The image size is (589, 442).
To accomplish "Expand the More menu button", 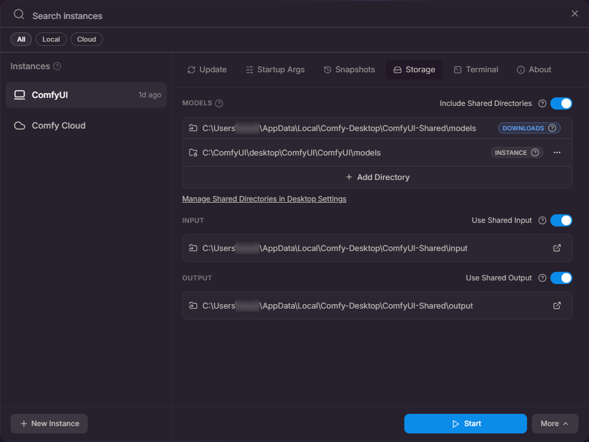I will click(x=555, y=424).
